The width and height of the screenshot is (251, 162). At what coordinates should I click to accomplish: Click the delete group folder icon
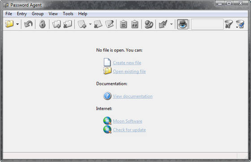(68, 24)
